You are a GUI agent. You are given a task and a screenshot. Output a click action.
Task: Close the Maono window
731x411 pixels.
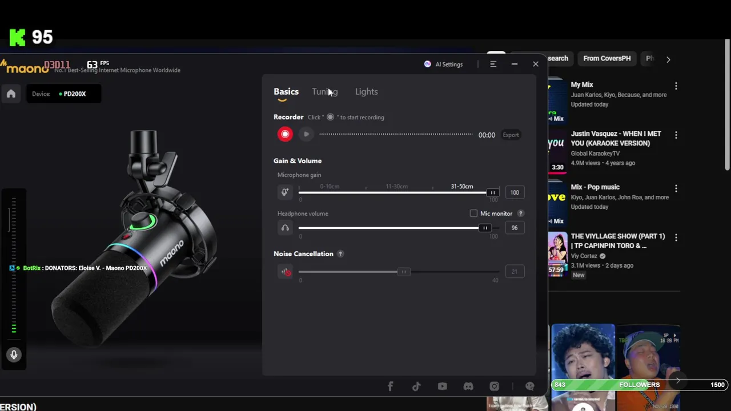point(536,64)
